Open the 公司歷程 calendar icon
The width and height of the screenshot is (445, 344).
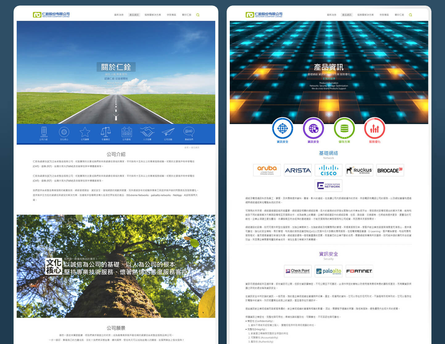coord(126,132)
